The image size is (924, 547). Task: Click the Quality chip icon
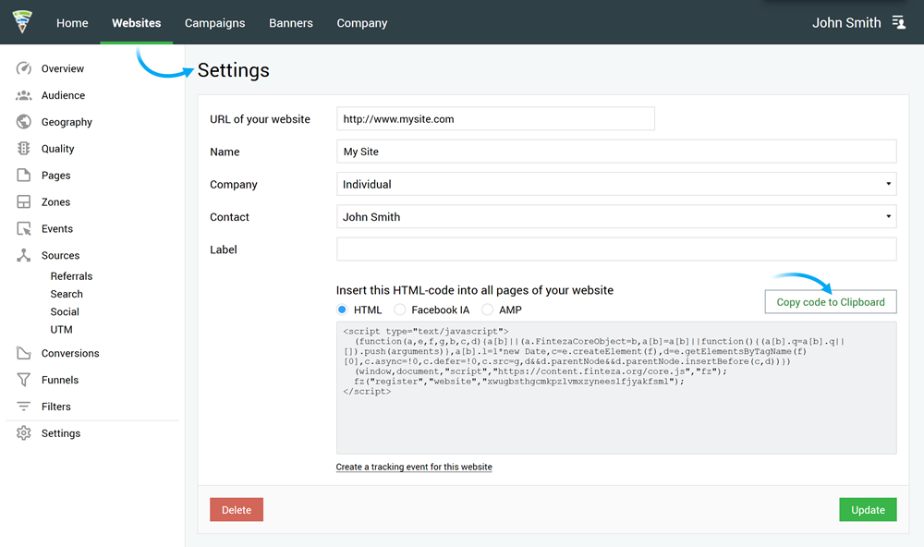[24, 149]
